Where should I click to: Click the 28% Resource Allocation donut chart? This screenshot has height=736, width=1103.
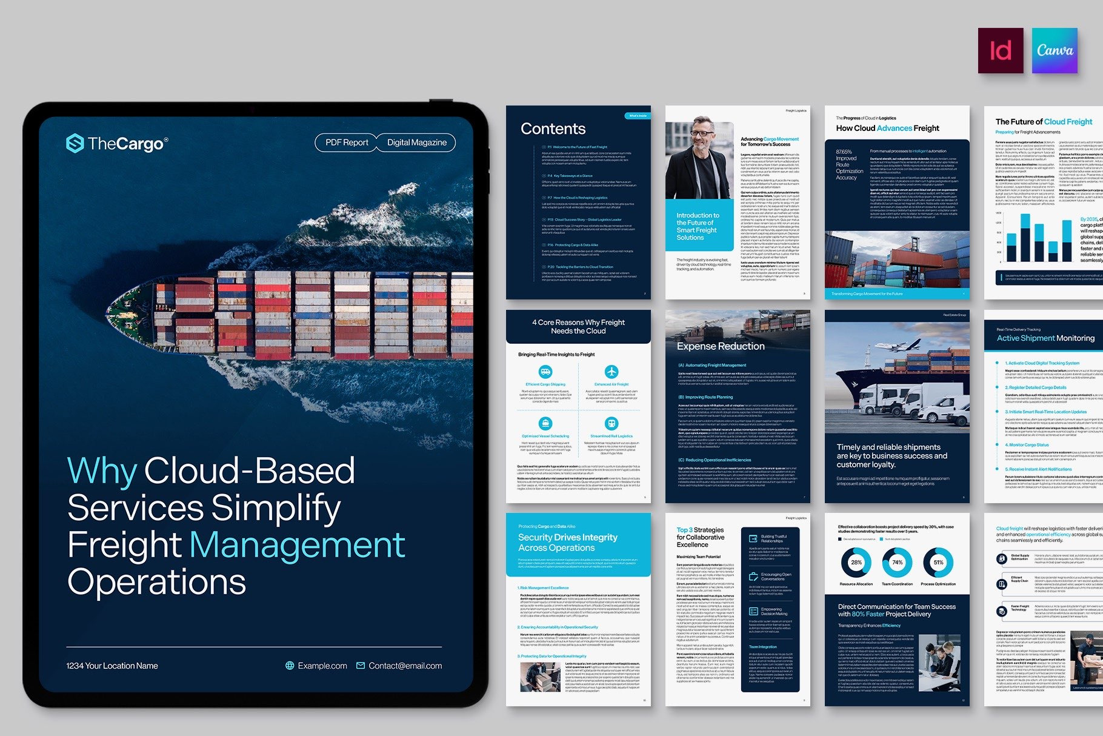pos(856,563)
